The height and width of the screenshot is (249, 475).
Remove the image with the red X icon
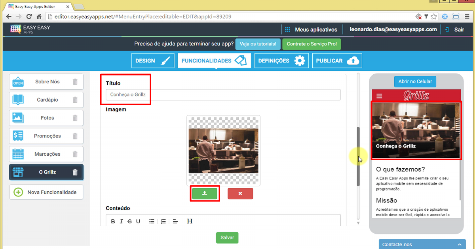pyautogui.click(x=240, y=193)
